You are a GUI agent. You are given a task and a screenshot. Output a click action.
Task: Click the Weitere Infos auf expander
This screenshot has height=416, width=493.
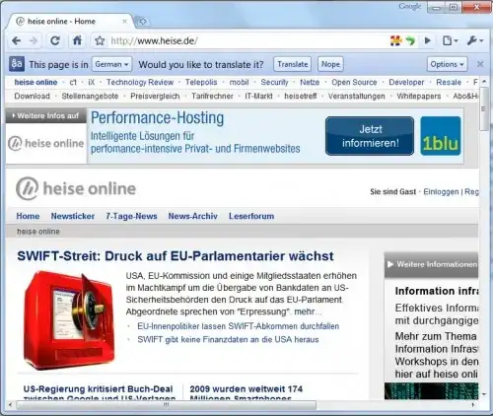45,115
